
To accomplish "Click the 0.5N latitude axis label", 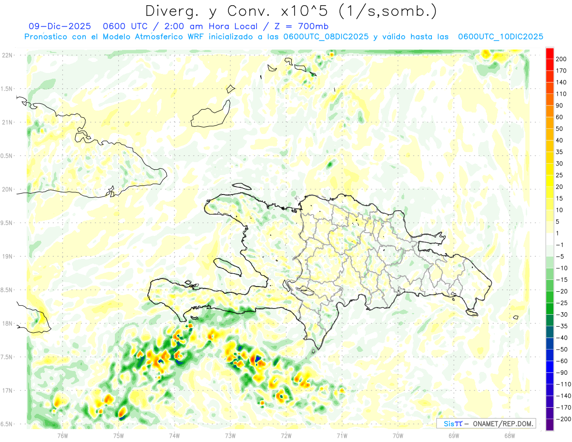I will tap(6, 156).
